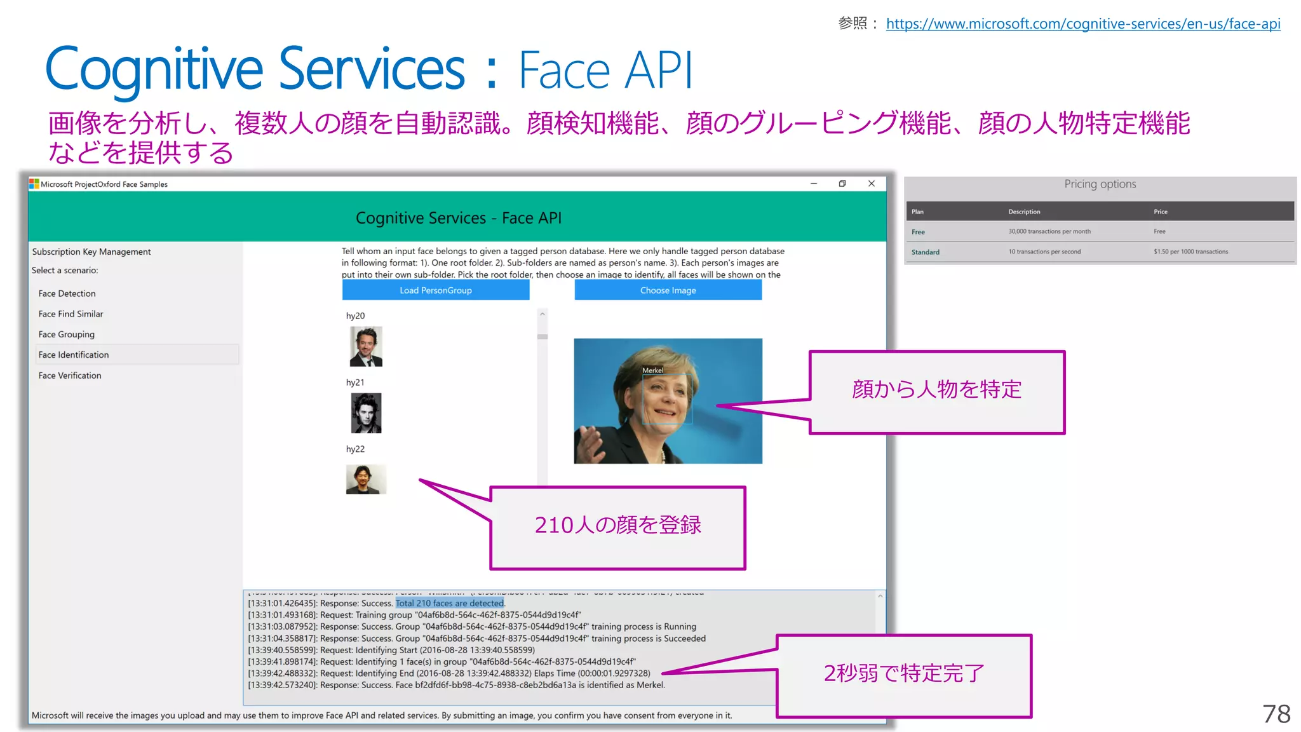Select the Face Detection scenario
The width and height of the screenshot is (1301, 732).
[x=67, y=294]
